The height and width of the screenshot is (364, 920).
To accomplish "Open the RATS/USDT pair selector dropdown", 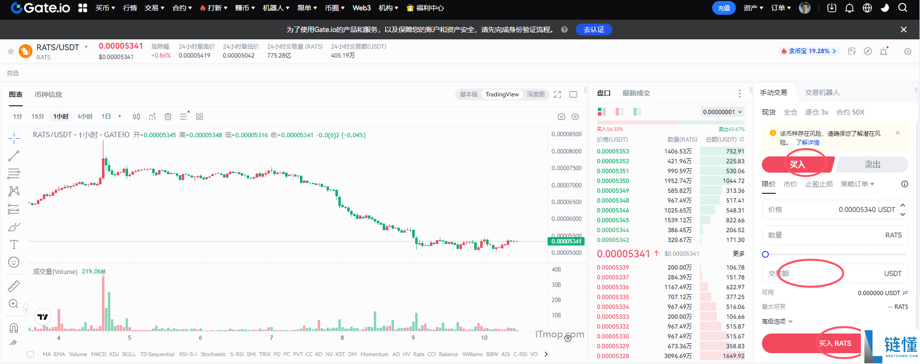I will [x=86, y=47].
